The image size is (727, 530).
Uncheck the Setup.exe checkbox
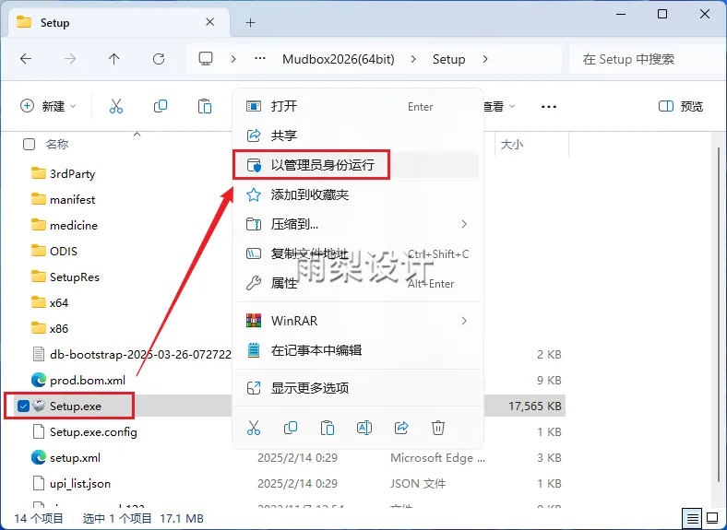tap(23, 406)
